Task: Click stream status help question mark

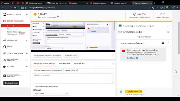Action: pyautogui.click(x=58, y=17)
